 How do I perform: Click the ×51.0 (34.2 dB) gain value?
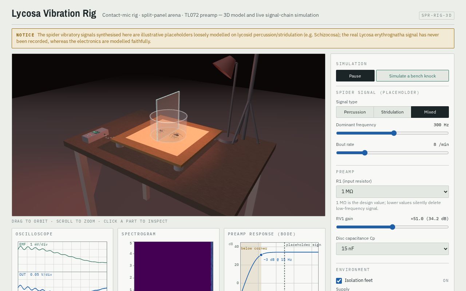430,219
